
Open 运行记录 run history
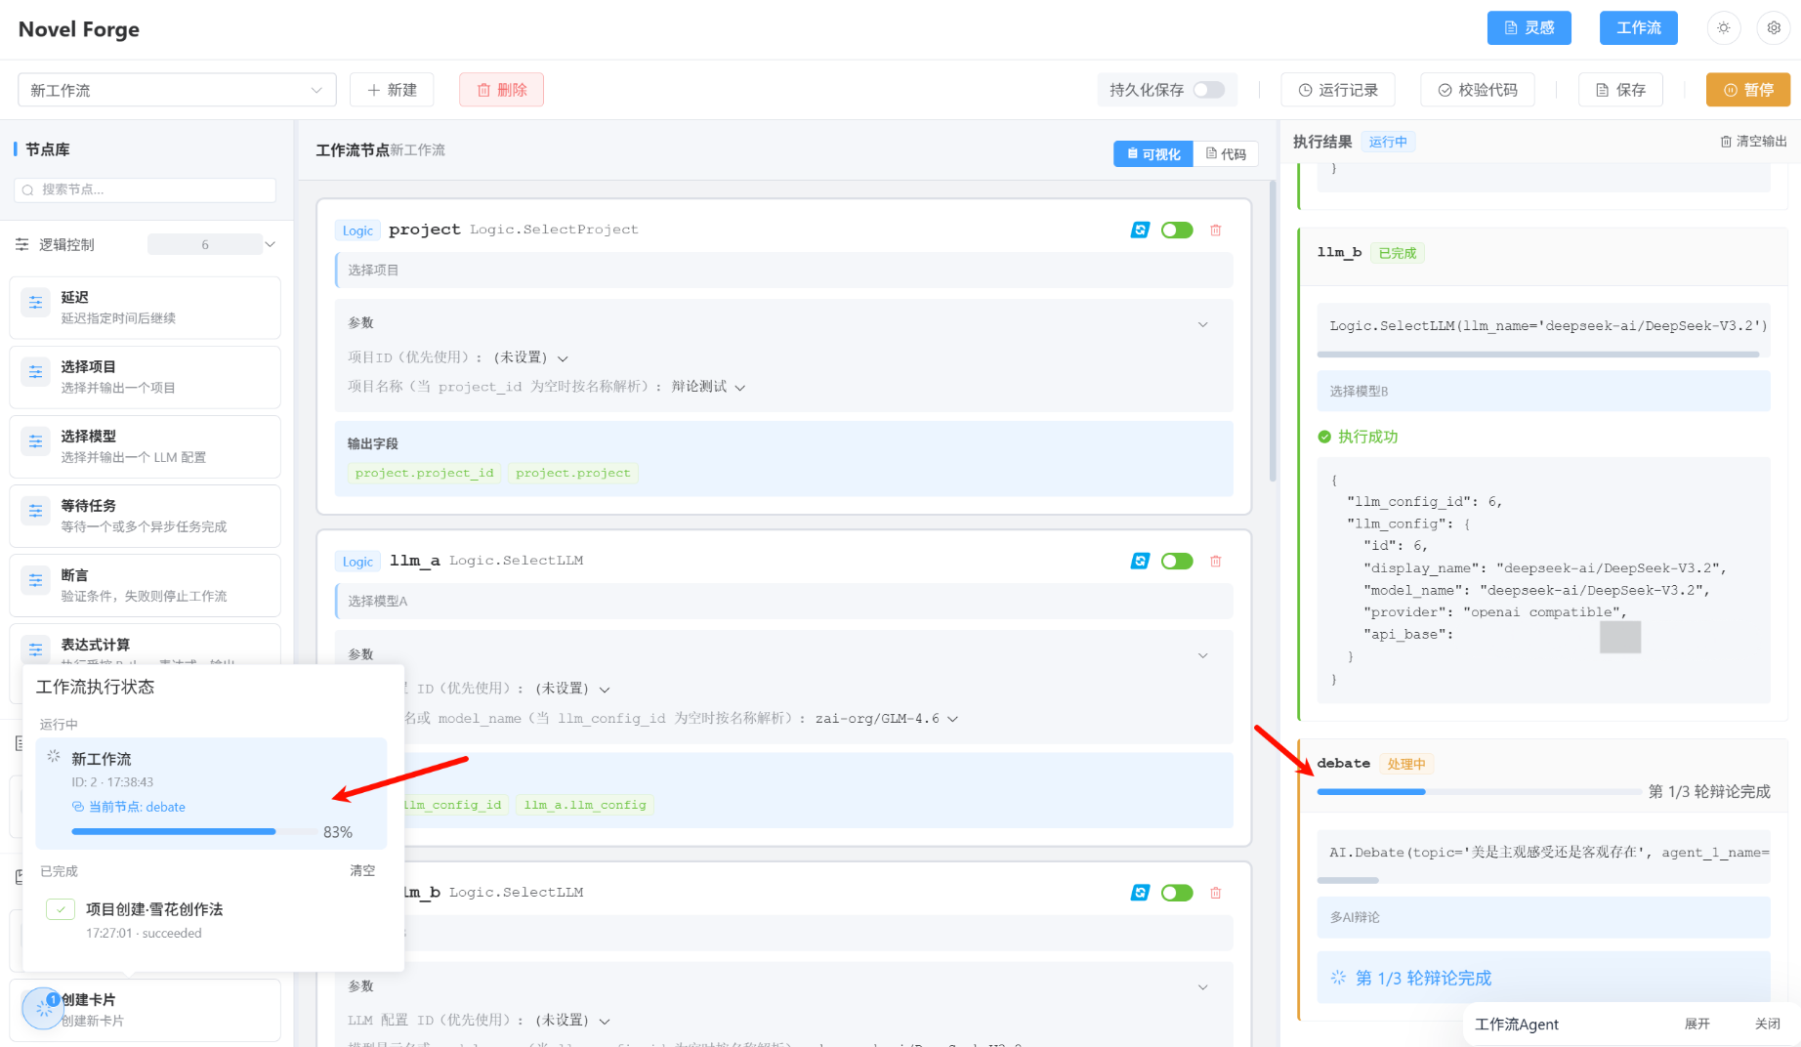(1338, 90)
